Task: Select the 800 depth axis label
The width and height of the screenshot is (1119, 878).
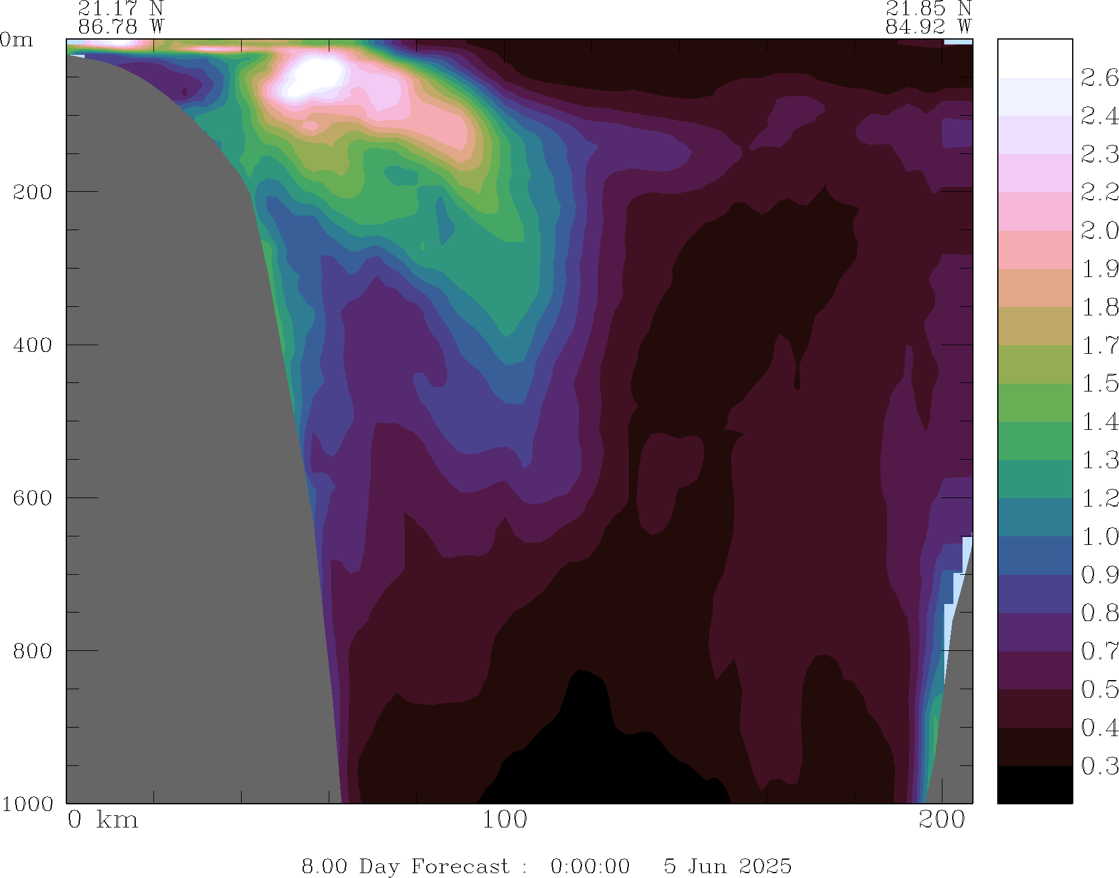Action: pos(32,650)
